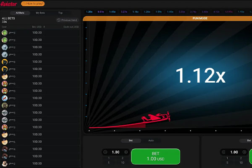Click the red airplane in the game area
The image size is (252, 168).
[x=155, y=118]
